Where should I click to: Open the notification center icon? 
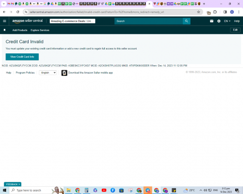point(237,191)
